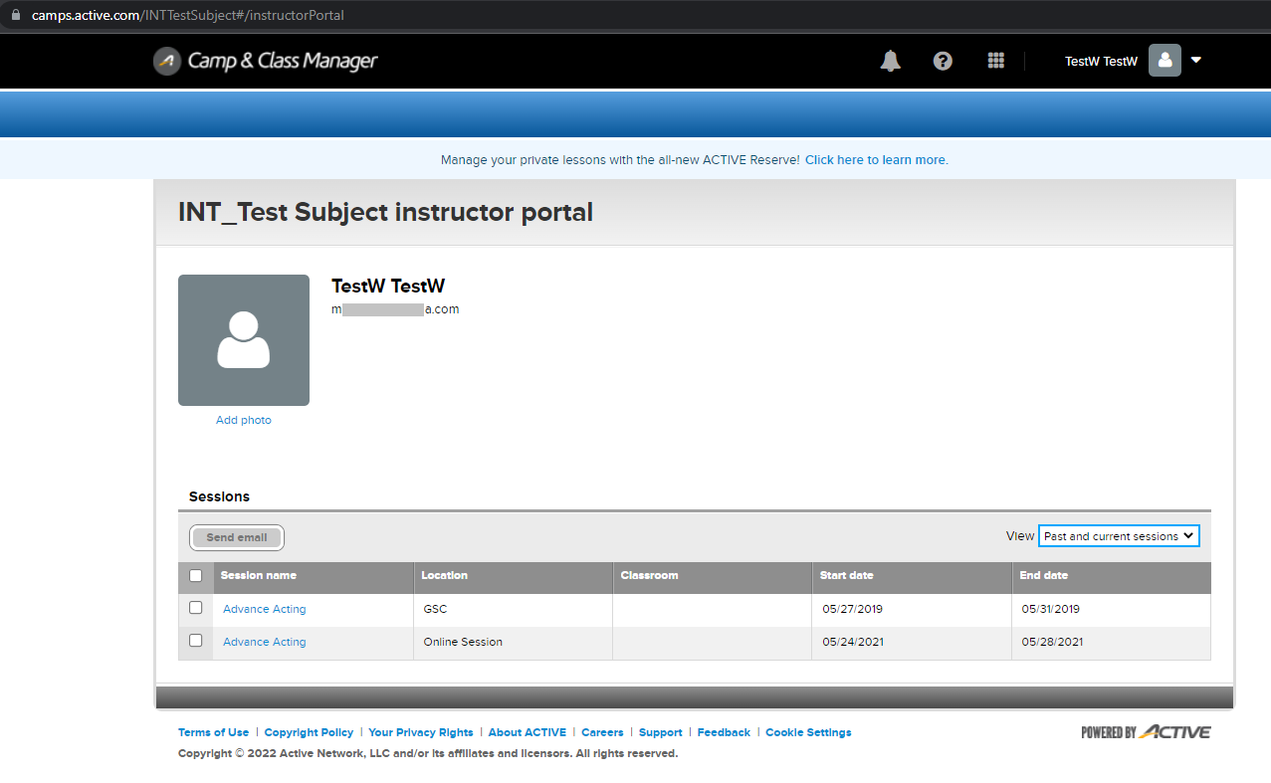The image size is (1271, 783).
Task: Check the box for Online Session row
Action: pos(196,641)
